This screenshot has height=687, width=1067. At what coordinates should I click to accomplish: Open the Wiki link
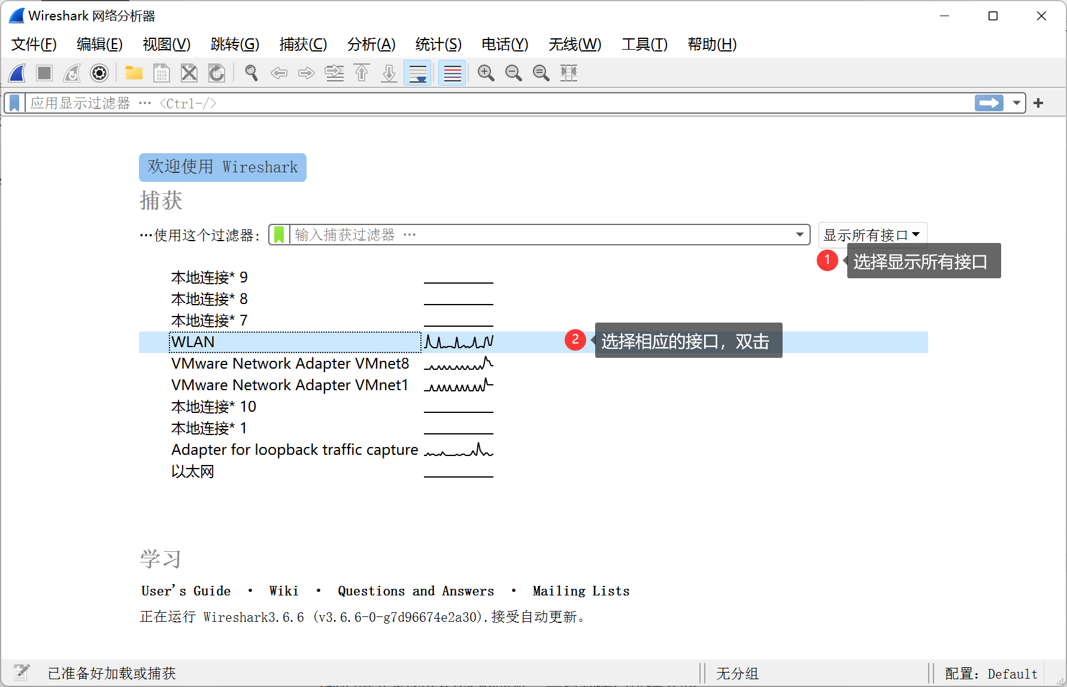[x=284, y=591]
